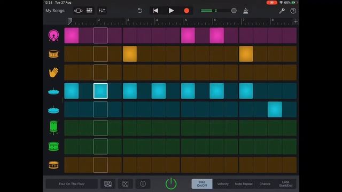The image size is (342, 192).
Task: Turn off the first closed hi-hat step
Action: (x=72, y=91)
